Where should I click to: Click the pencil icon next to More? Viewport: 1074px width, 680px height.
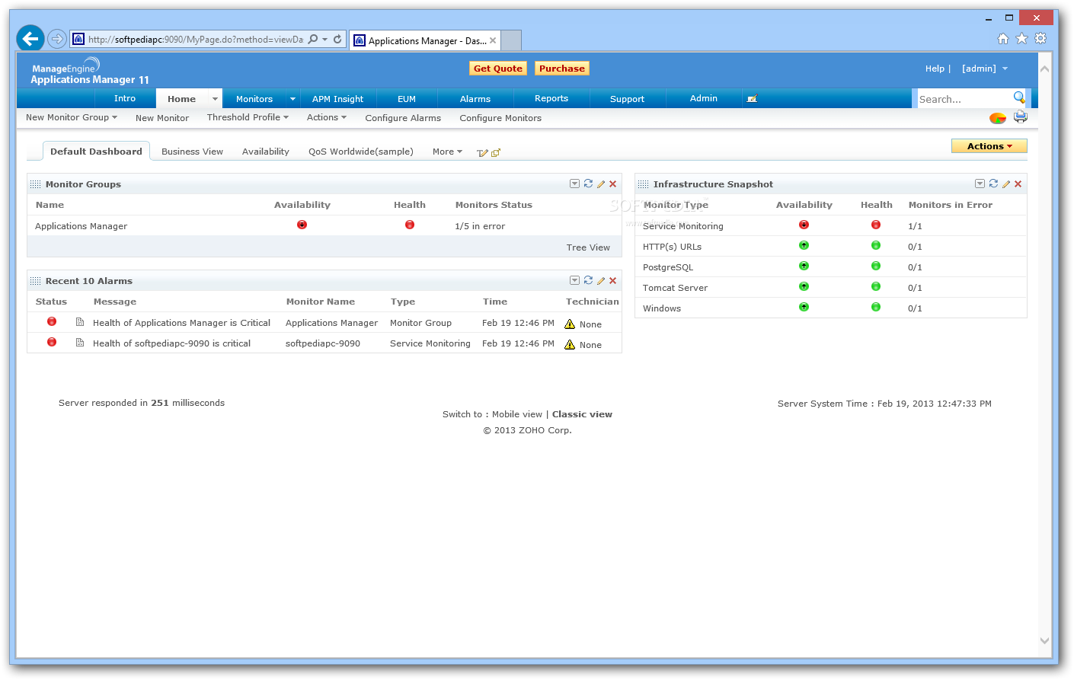[482, 153]
